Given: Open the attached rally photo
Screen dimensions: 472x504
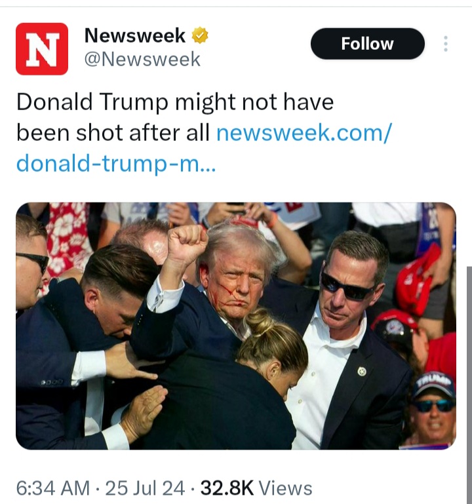Looking at the screenshot, I should (236, 326).
